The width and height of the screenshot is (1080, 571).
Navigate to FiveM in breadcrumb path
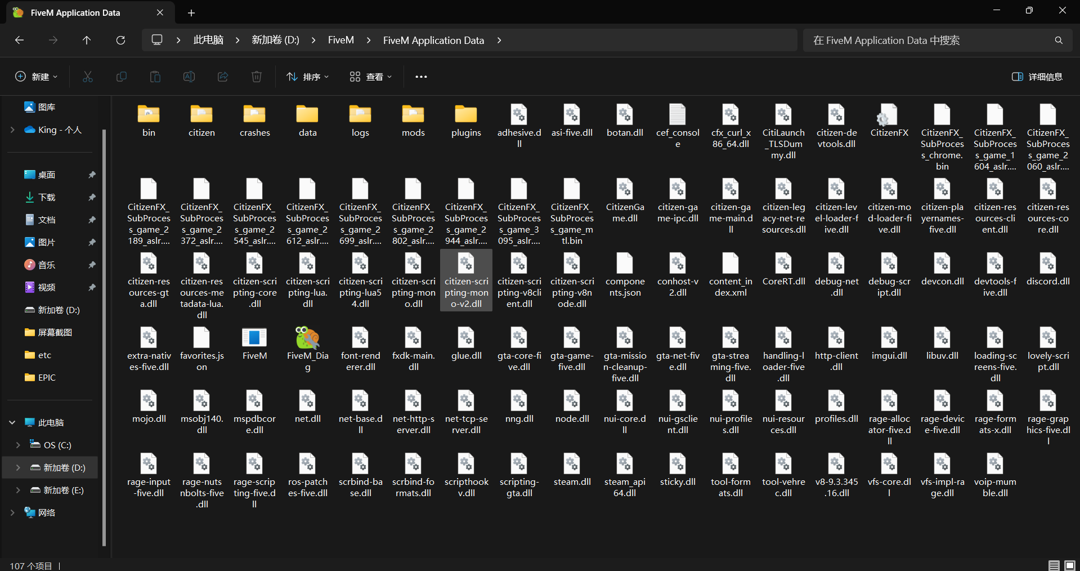click(340, 41)
